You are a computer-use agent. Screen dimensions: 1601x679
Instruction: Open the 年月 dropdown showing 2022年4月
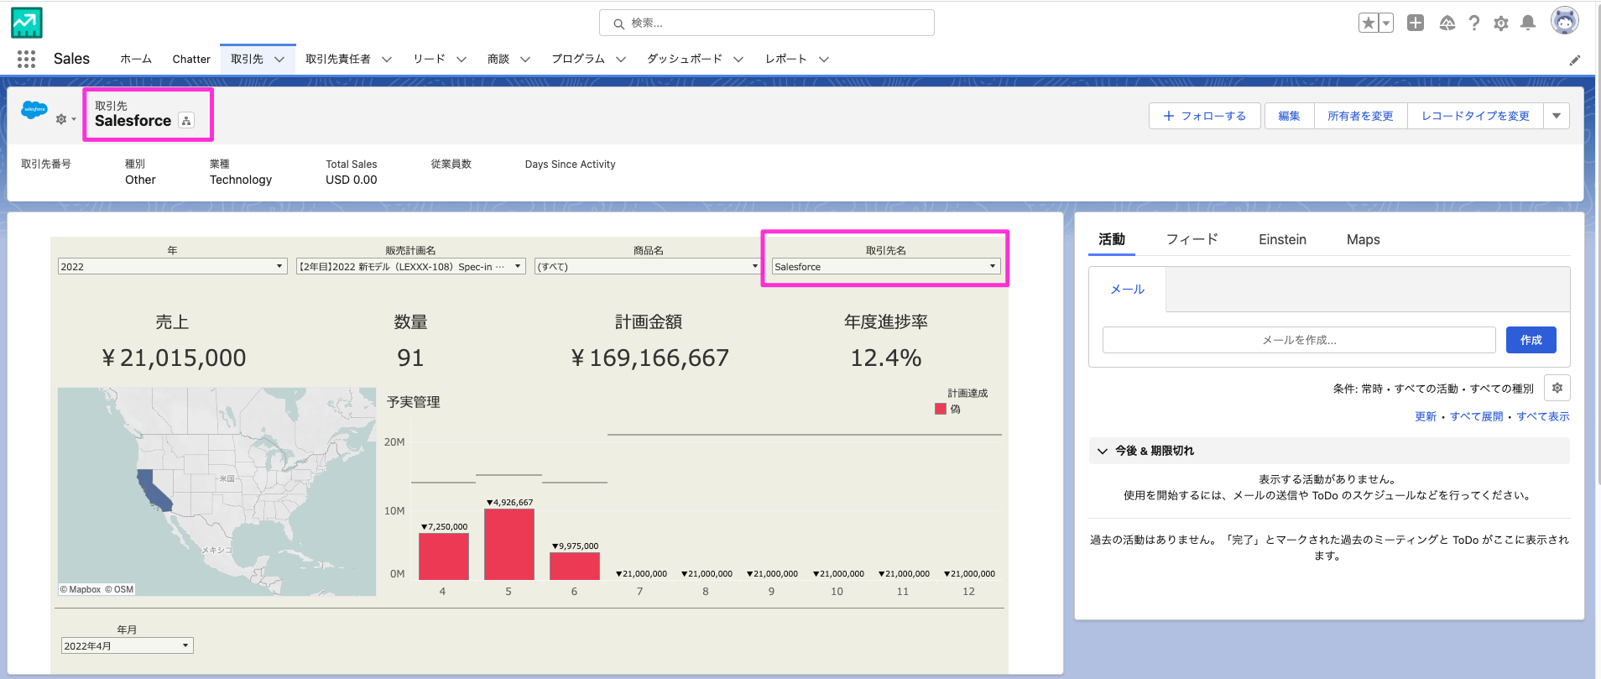(127, 645)
